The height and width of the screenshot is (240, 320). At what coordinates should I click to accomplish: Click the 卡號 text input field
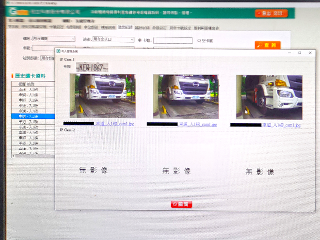point(173,40)
